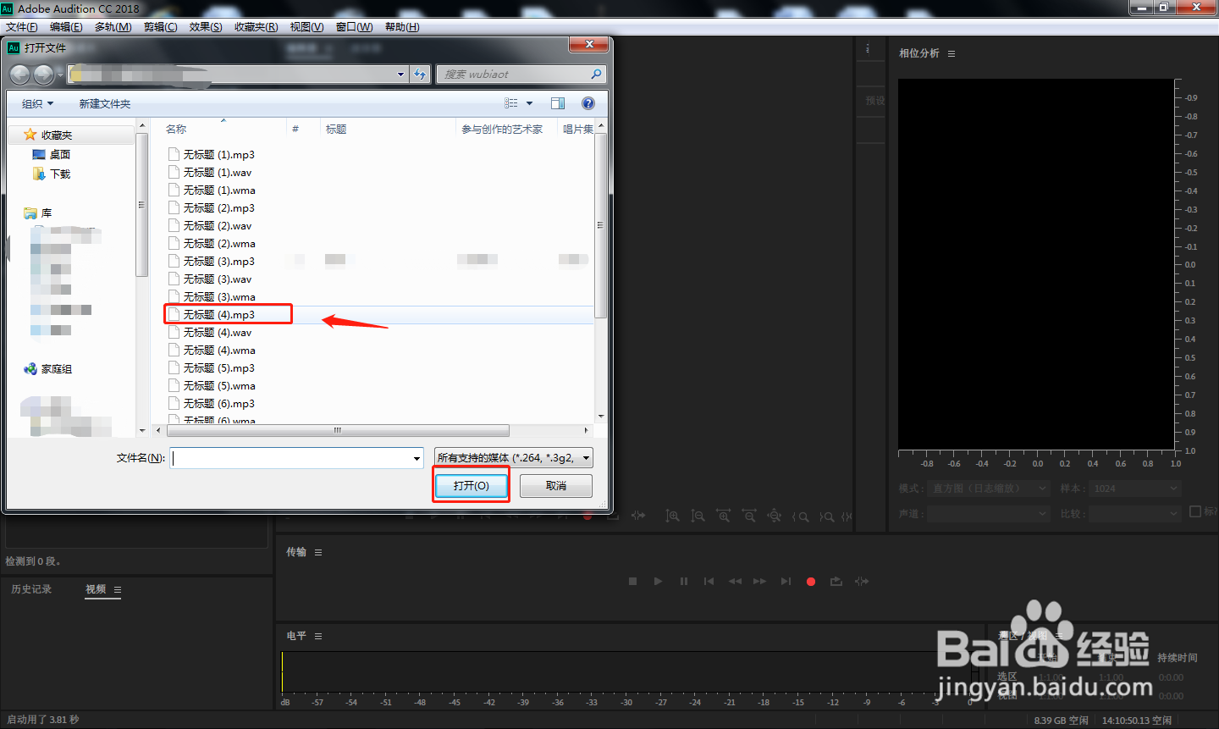Sort by Contributing Artists column header
Screen dimensions: 1219x729
(x=502, y=129)
